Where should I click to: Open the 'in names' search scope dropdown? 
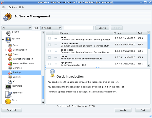pyautogui.click(x=51, y=28)
